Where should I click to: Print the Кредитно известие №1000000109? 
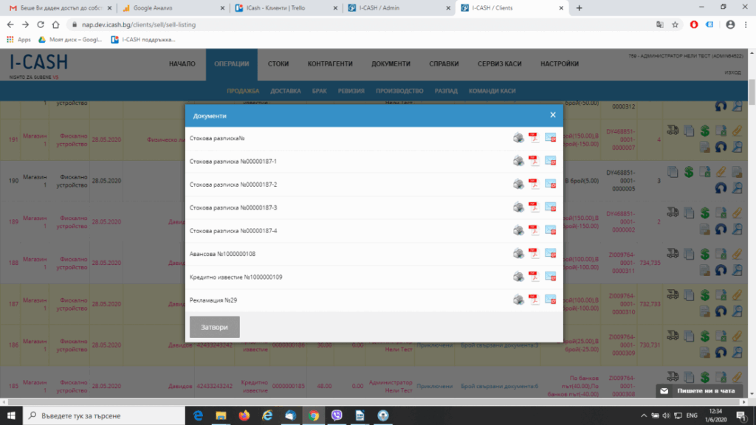tap(519, 277)
